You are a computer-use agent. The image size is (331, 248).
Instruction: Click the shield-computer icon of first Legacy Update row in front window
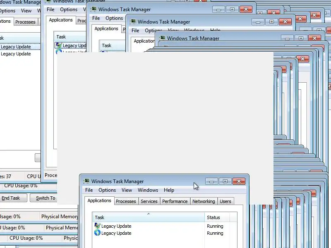click(x=97, y=226)
